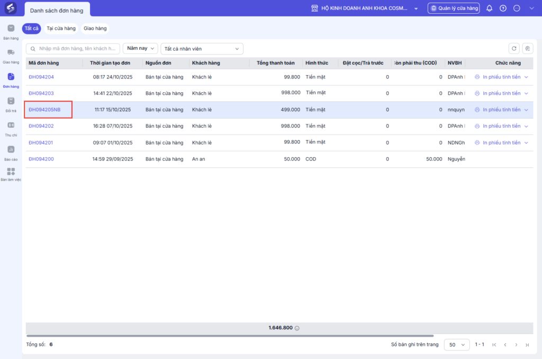Click In phiếu tính tiền for ĐH094204
542x359 pixels.
click(x=501, y=77)
